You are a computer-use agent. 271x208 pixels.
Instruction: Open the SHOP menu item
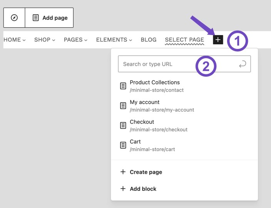42,40
